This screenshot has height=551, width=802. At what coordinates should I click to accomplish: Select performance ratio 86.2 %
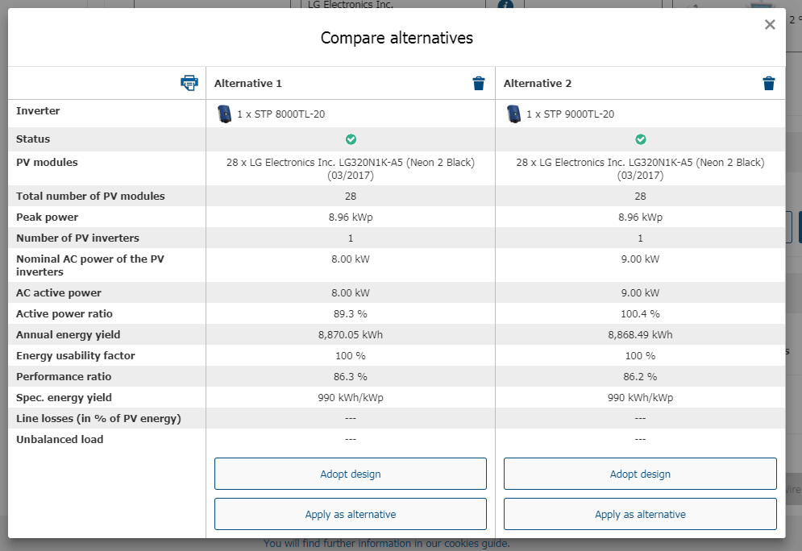[640, 377]
